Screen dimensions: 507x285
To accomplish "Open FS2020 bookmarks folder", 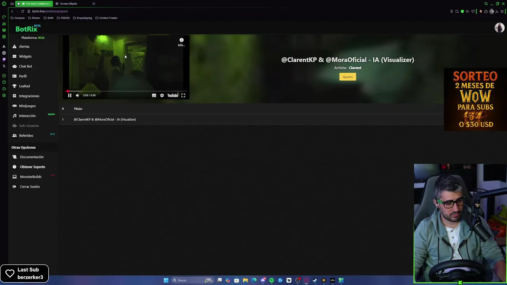I will pos(63,18).
